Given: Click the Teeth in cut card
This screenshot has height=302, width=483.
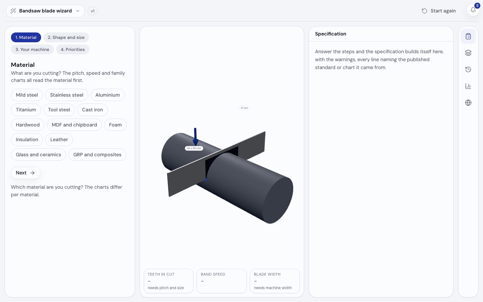Looking at the screenshot, I should click(169, 281).
